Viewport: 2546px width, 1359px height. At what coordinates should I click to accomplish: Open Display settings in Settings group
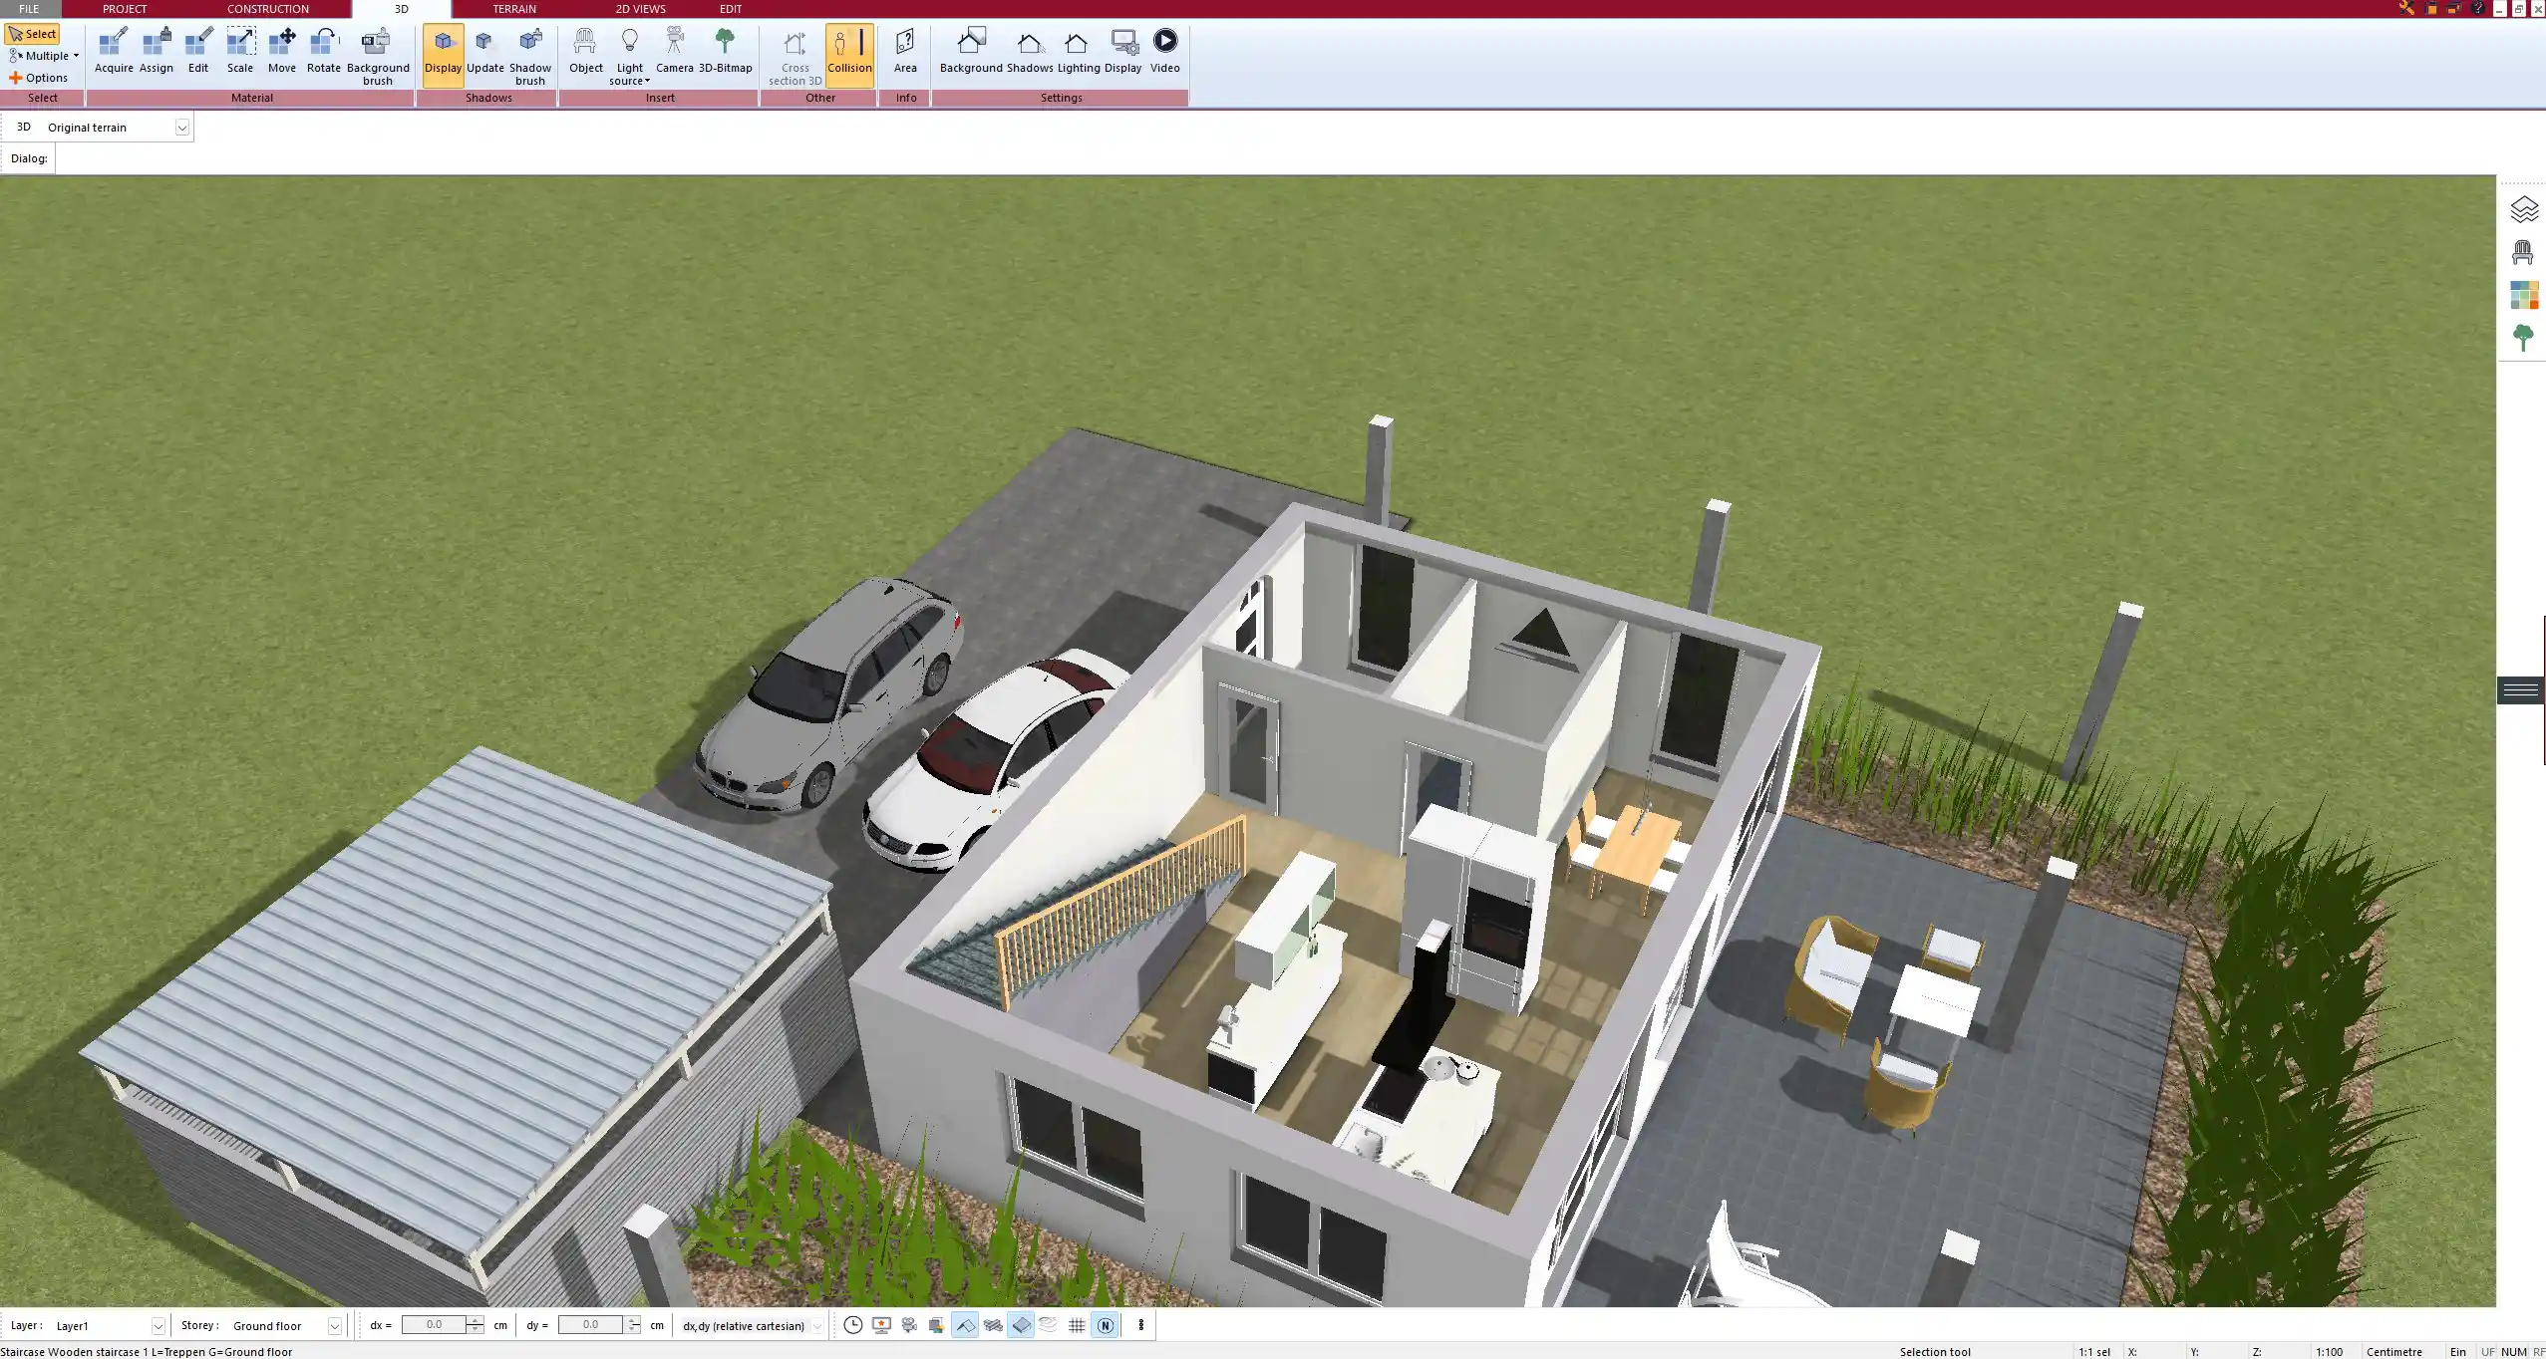point(1122,52)
